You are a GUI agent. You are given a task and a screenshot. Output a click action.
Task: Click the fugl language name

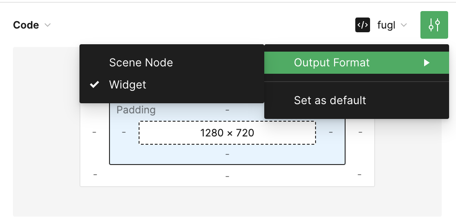pos(386,25)
